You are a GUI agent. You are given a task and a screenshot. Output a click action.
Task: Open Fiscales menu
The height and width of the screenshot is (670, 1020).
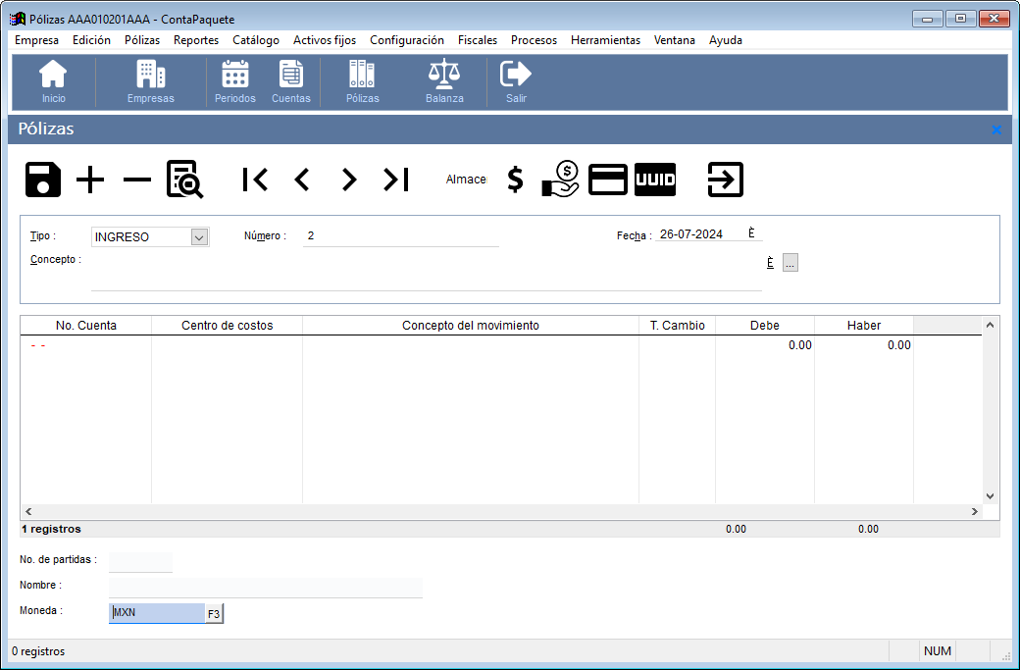478,40
